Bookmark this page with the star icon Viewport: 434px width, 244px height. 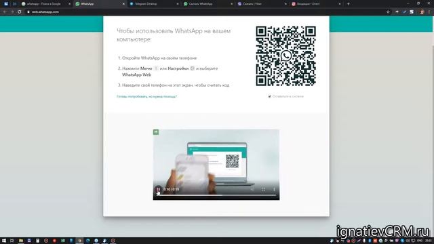click(x=388, y=12)
